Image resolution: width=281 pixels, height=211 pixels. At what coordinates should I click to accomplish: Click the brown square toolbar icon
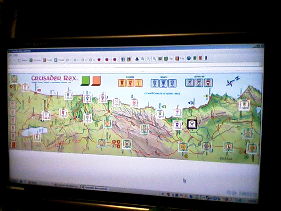(160, 58)
